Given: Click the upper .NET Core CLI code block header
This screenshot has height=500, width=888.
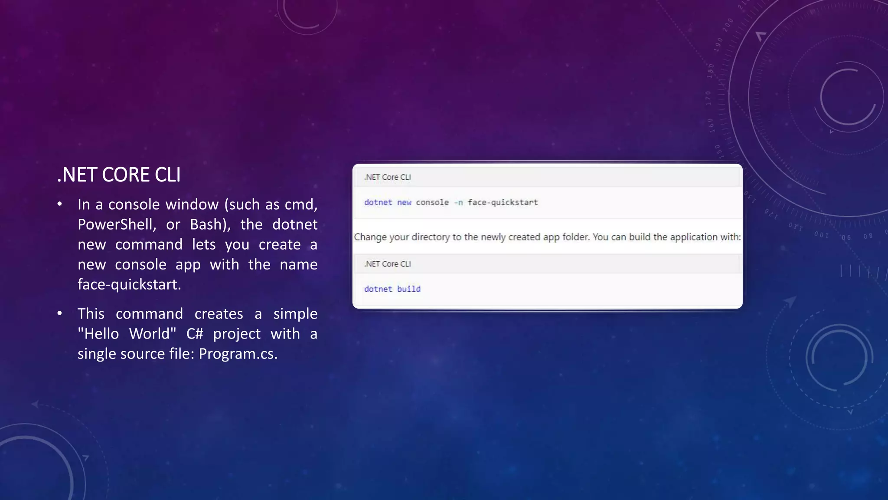Looking at the screenshot, I should 547,177.
